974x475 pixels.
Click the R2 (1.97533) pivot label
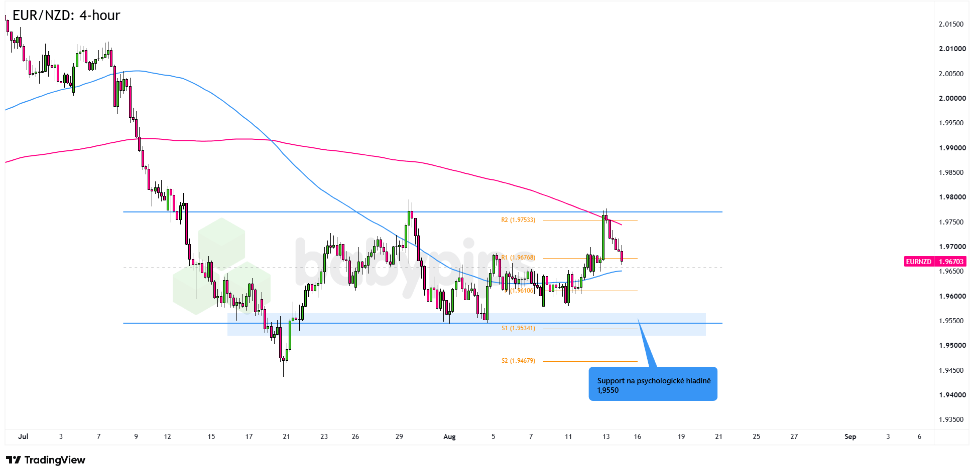(x=518, y=220)
